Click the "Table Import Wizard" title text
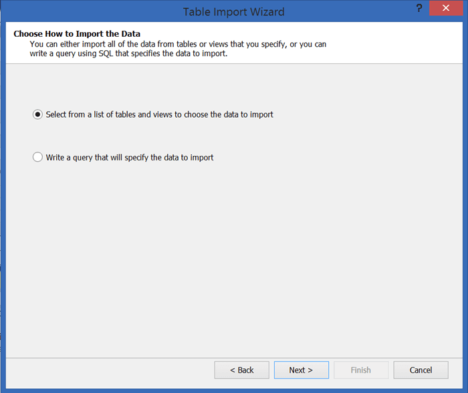Image resolution: width=468 pixels, height=393 pixels. pyautogui.click(x=233, y=11)
